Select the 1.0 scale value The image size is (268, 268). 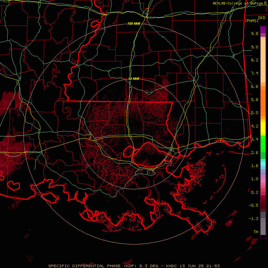point(255,179)
